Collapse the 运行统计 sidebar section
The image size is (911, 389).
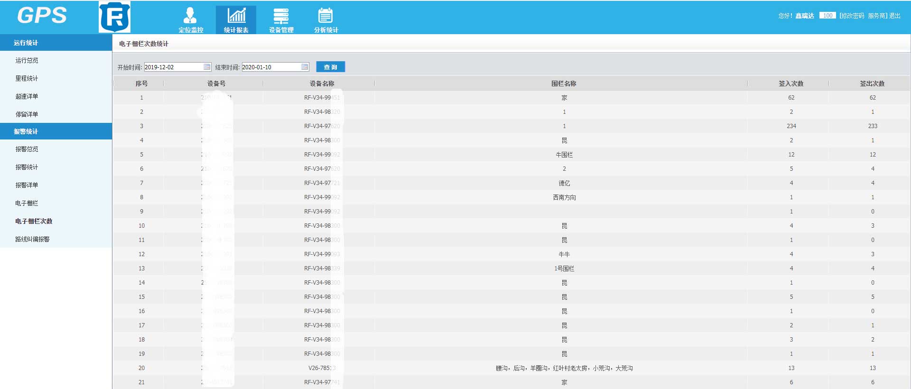56,43
